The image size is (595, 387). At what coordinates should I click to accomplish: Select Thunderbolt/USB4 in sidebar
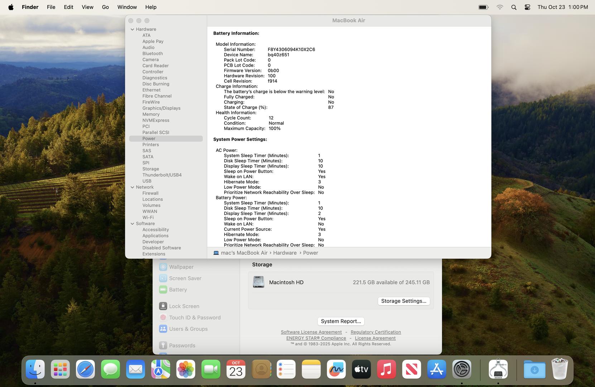(x=162, y=175)
